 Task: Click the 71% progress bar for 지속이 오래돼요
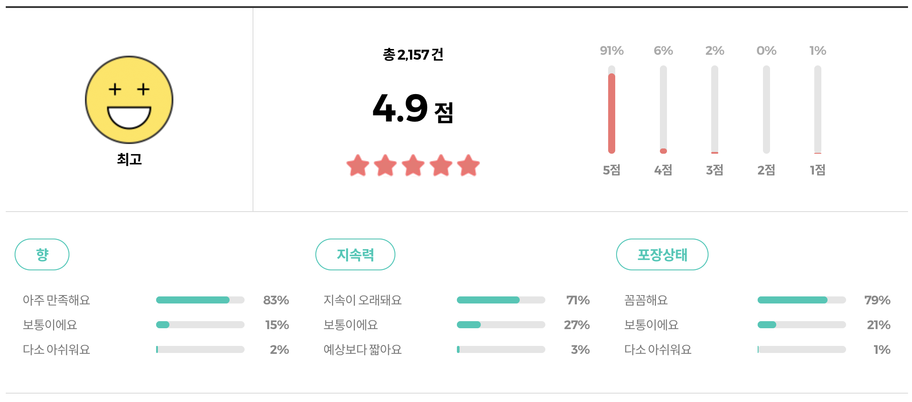coord(501,300)
